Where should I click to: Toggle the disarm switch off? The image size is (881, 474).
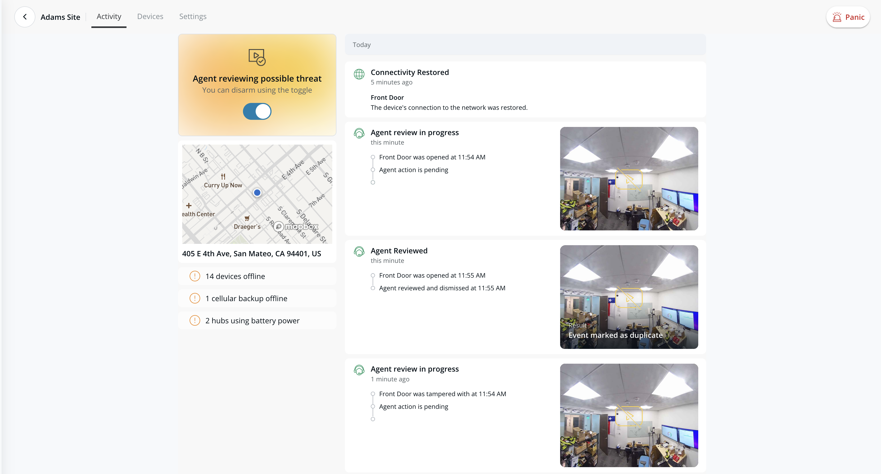pos(257,111)
